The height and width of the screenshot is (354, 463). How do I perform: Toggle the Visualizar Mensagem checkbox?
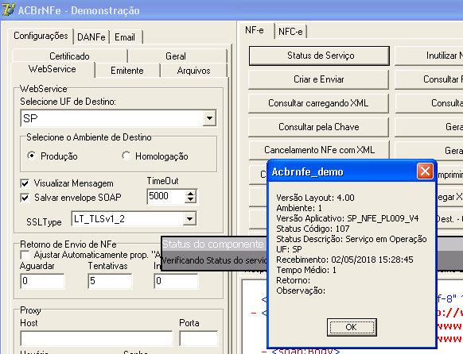25,184
